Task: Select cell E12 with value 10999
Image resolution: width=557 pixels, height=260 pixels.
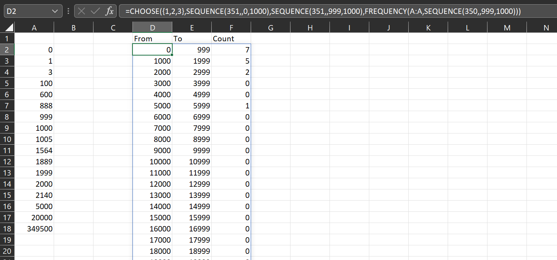Action: tap(192, 162)
